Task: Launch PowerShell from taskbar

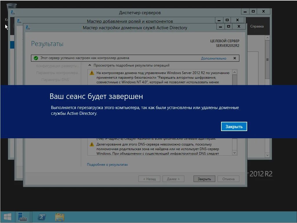Action: point(42,217)
